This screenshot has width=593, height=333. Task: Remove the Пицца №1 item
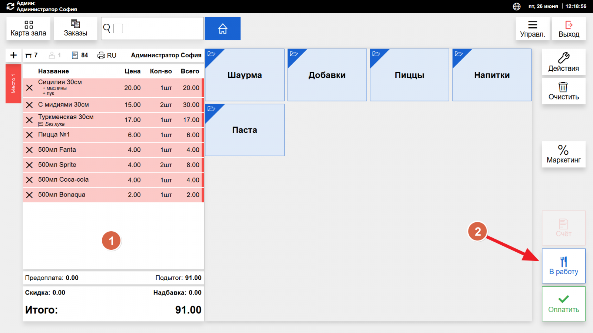tap(30, 135)
